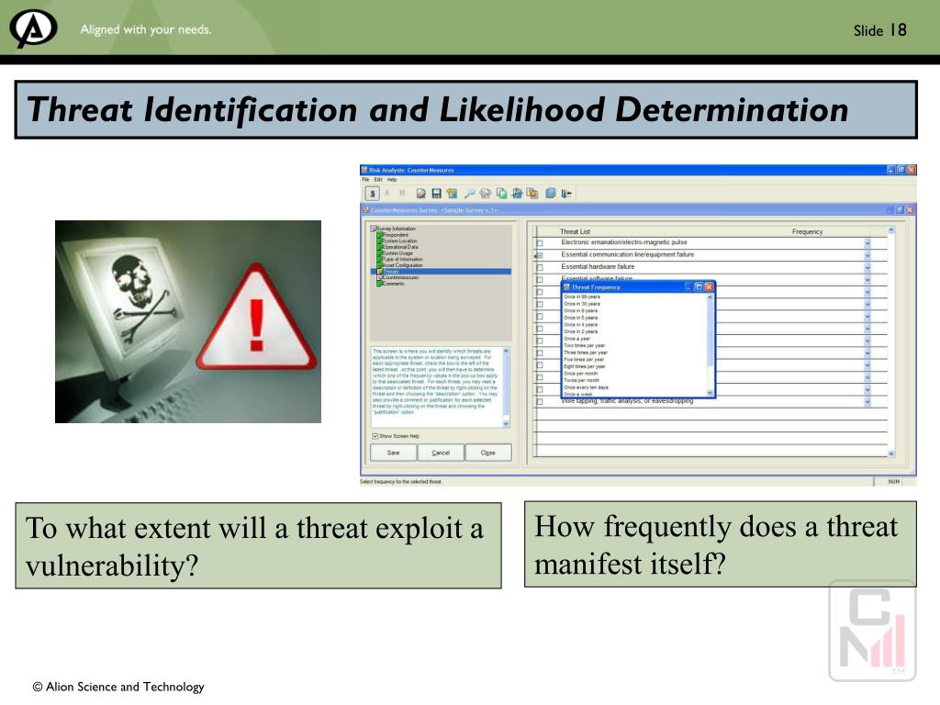Click the magnifier search toolbar icon

coord(469,193)
